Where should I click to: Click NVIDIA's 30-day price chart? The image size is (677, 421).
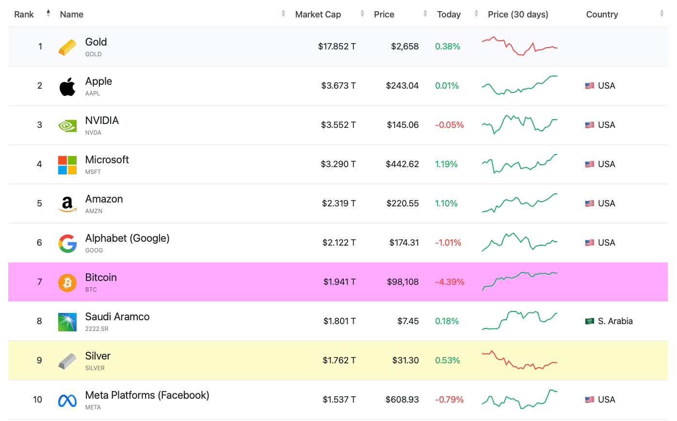(x=519, y=125)
